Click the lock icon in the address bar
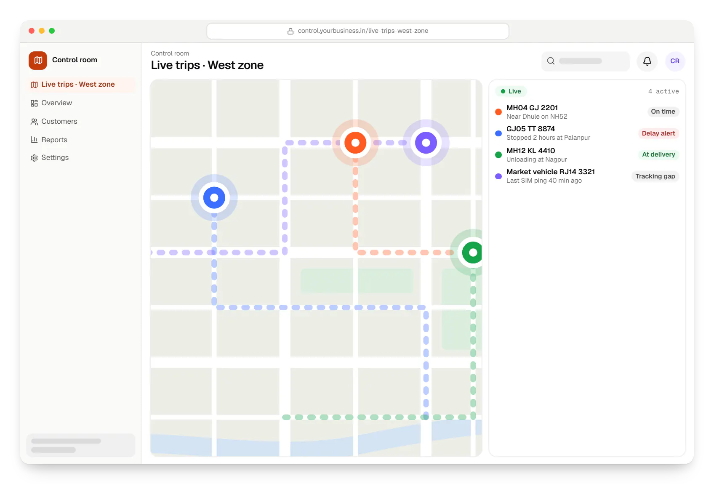Screen dimensions: 714x484 tap(290, 31)
